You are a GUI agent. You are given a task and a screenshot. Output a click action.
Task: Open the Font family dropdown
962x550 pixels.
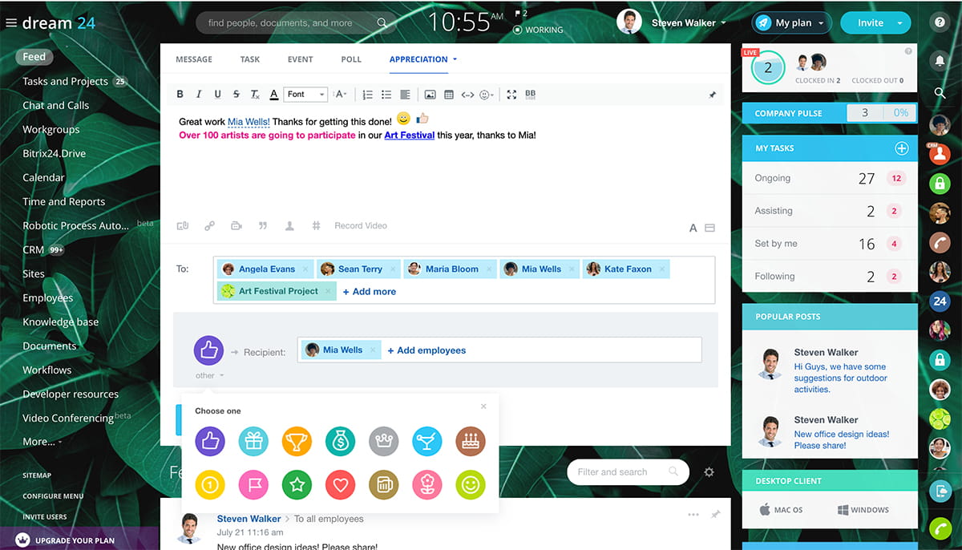click(x=305, y=95)
